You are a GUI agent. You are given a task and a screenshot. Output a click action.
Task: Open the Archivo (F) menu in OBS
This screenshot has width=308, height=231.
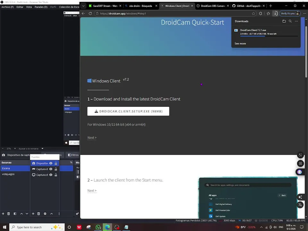[8, 7]
